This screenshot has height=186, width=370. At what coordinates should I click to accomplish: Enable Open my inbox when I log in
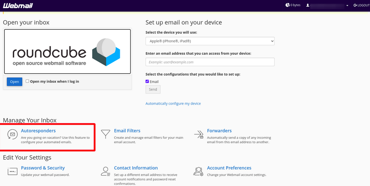click(28, 81)
